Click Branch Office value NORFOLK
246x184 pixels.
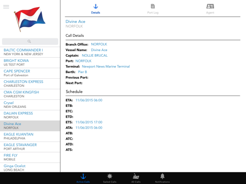[x=99, y=44]
